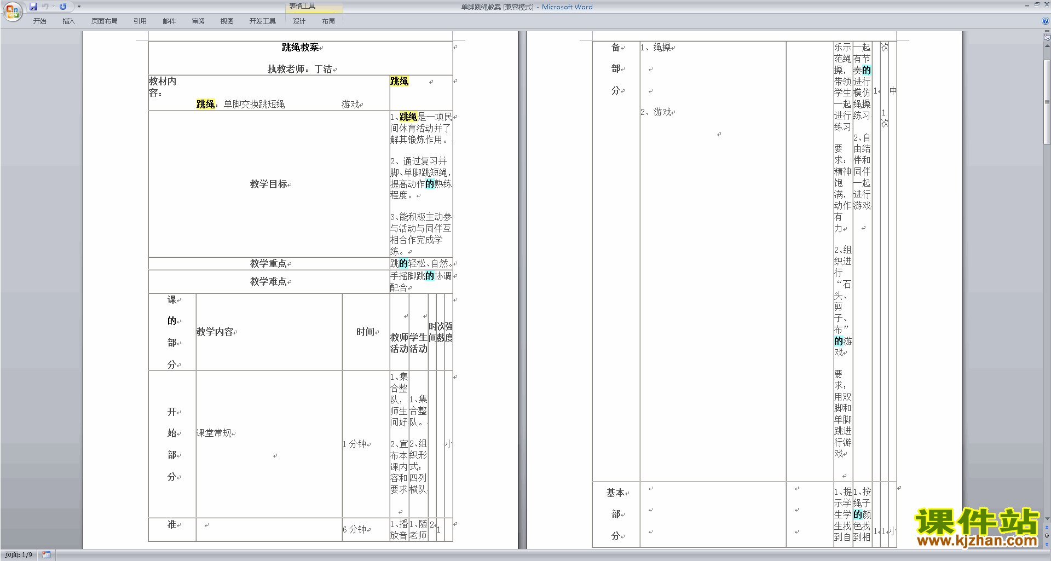Image resolution: width=1051 pixels, height=561 pixels.
Task: Open the table tools 布局 tab
Action: coord(328,21)
